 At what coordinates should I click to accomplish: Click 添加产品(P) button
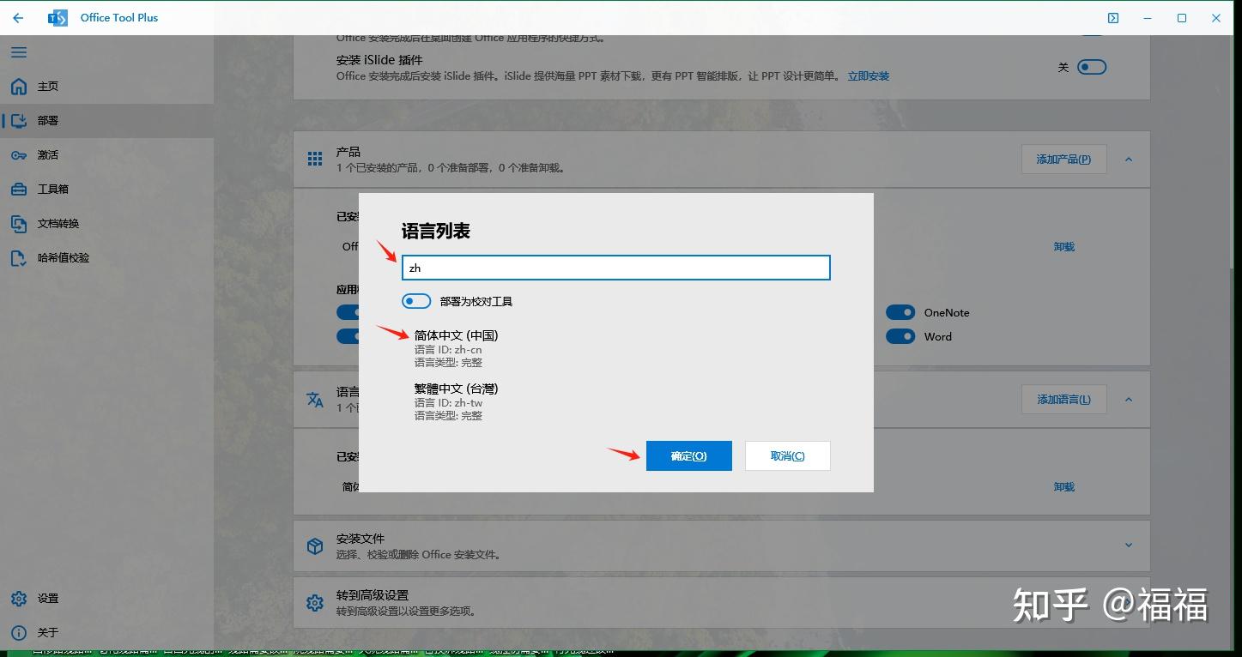coord(1063,159)
